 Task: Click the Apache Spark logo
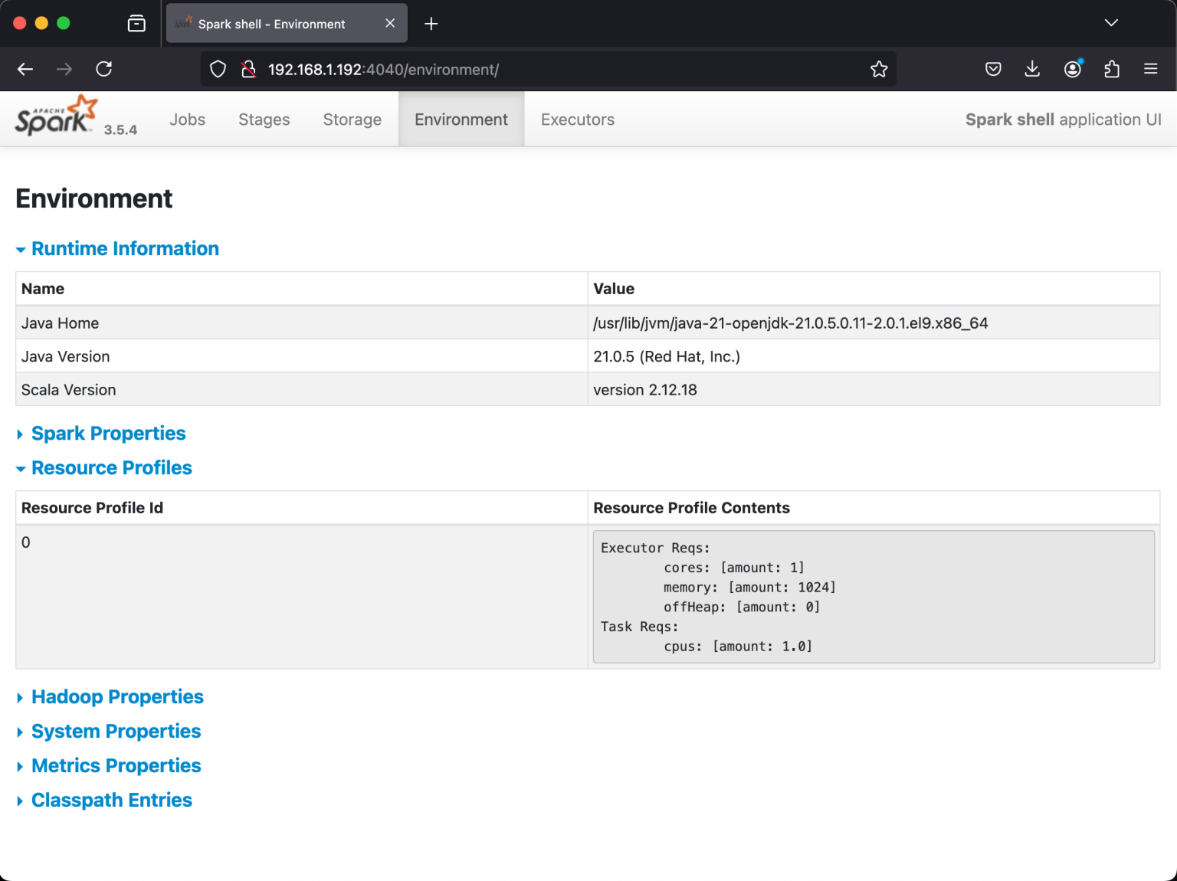click(55, 116)
